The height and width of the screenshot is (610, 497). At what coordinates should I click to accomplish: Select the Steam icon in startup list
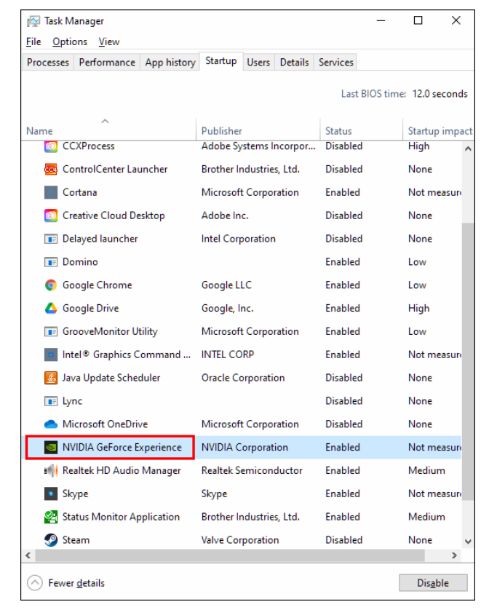[x=51, y=540]
